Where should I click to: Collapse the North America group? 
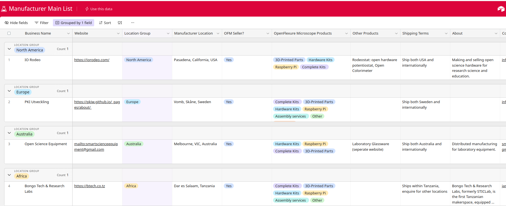(x=9, y=49)
